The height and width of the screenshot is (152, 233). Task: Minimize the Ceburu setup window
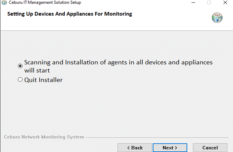(193, 2)
